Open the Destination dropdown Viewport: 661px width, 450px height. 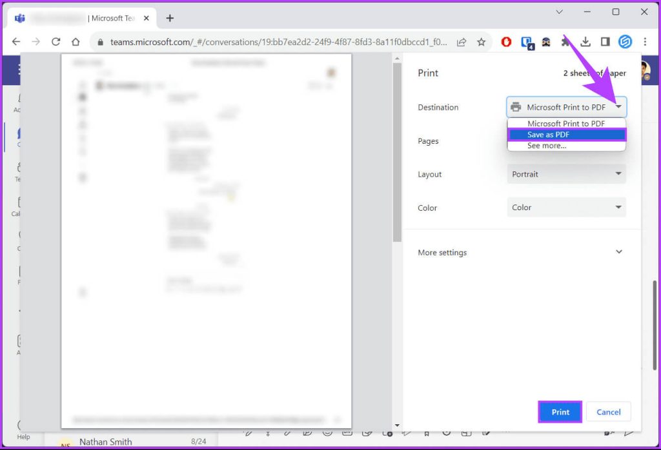pos(566,107)
